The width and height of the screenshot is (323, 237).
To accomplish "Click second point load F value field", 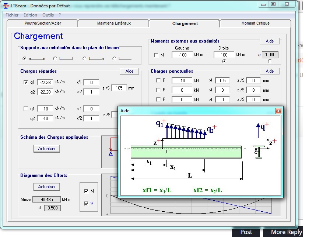I will (182, 90).
